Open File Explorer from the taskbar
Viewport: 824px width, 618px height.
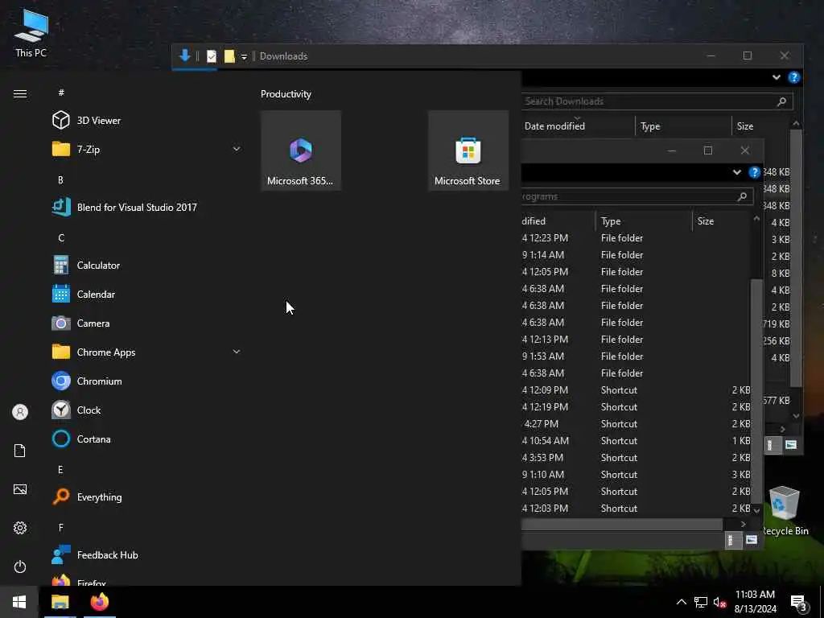pos(60,602)
